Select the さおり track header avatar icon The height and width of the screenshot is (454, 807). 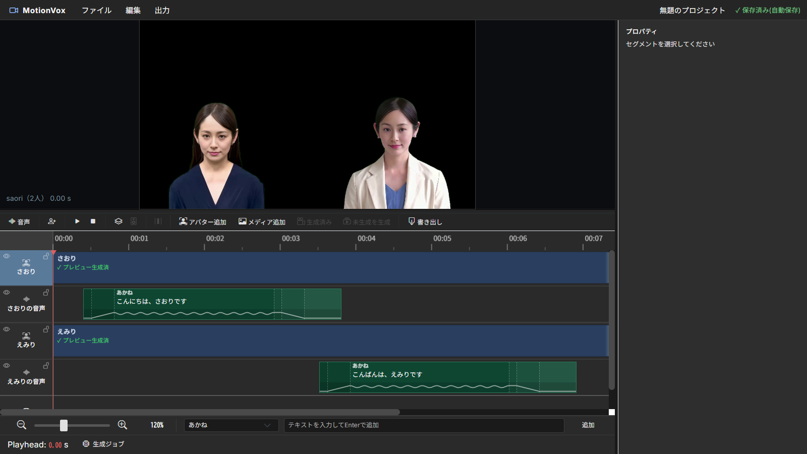click(x=26, y=263)
